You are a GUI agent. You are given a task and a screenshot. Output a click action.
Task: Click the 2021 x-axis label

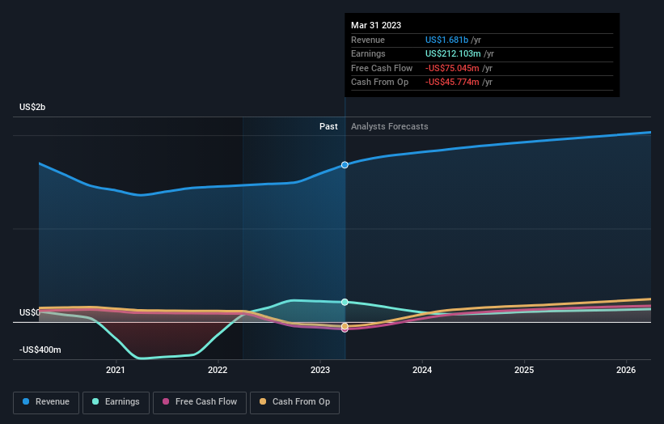click(x=115, y=371)
